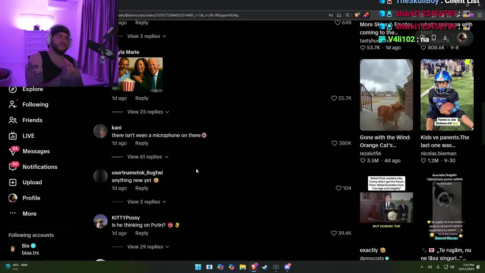Open Discord from the taskbar

287,267
